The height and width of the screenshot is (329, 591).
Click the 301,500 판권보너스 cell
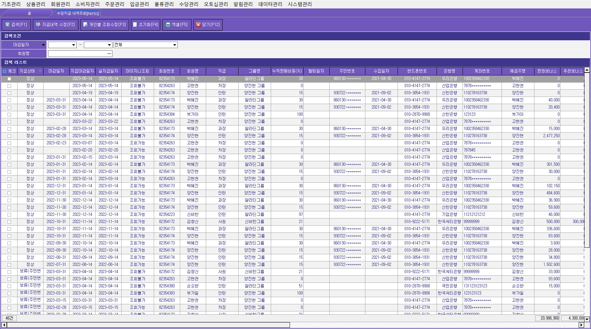pyautogui.click(x=547, y=164)
